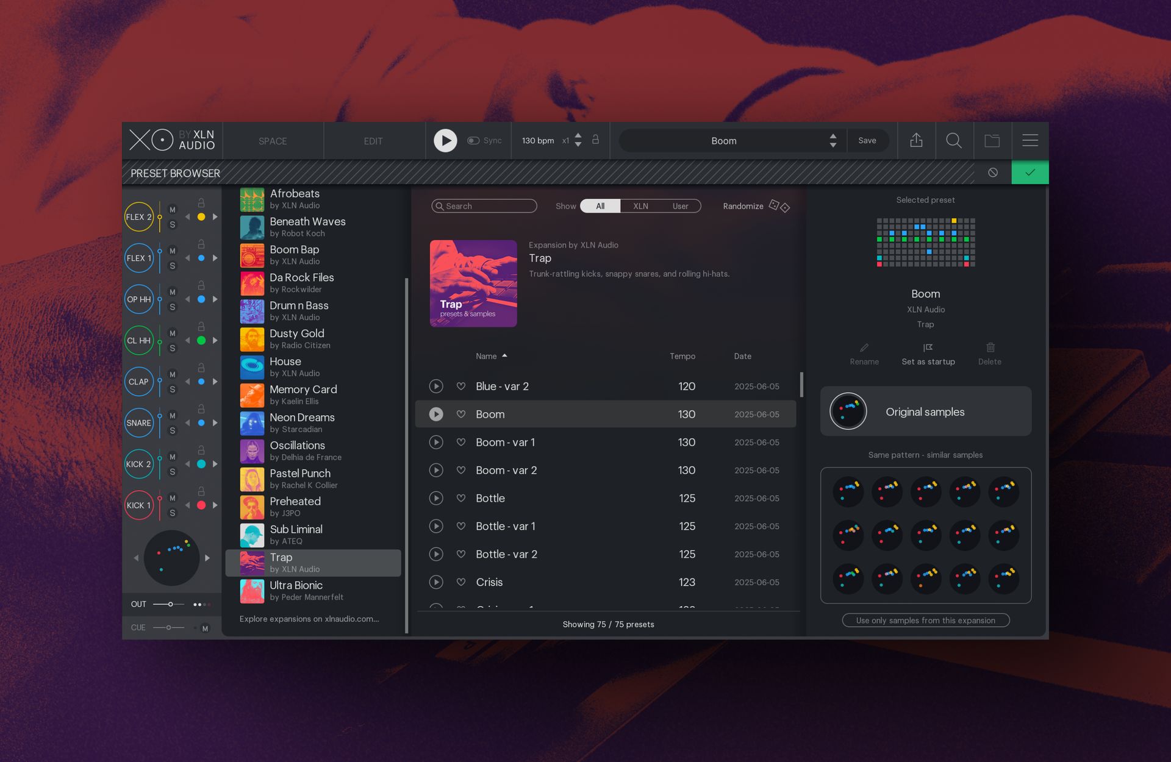This screenshot has height=762, width=1171.
Task: Sort presets by the Date column header
Action: click(x=742, y=356)
